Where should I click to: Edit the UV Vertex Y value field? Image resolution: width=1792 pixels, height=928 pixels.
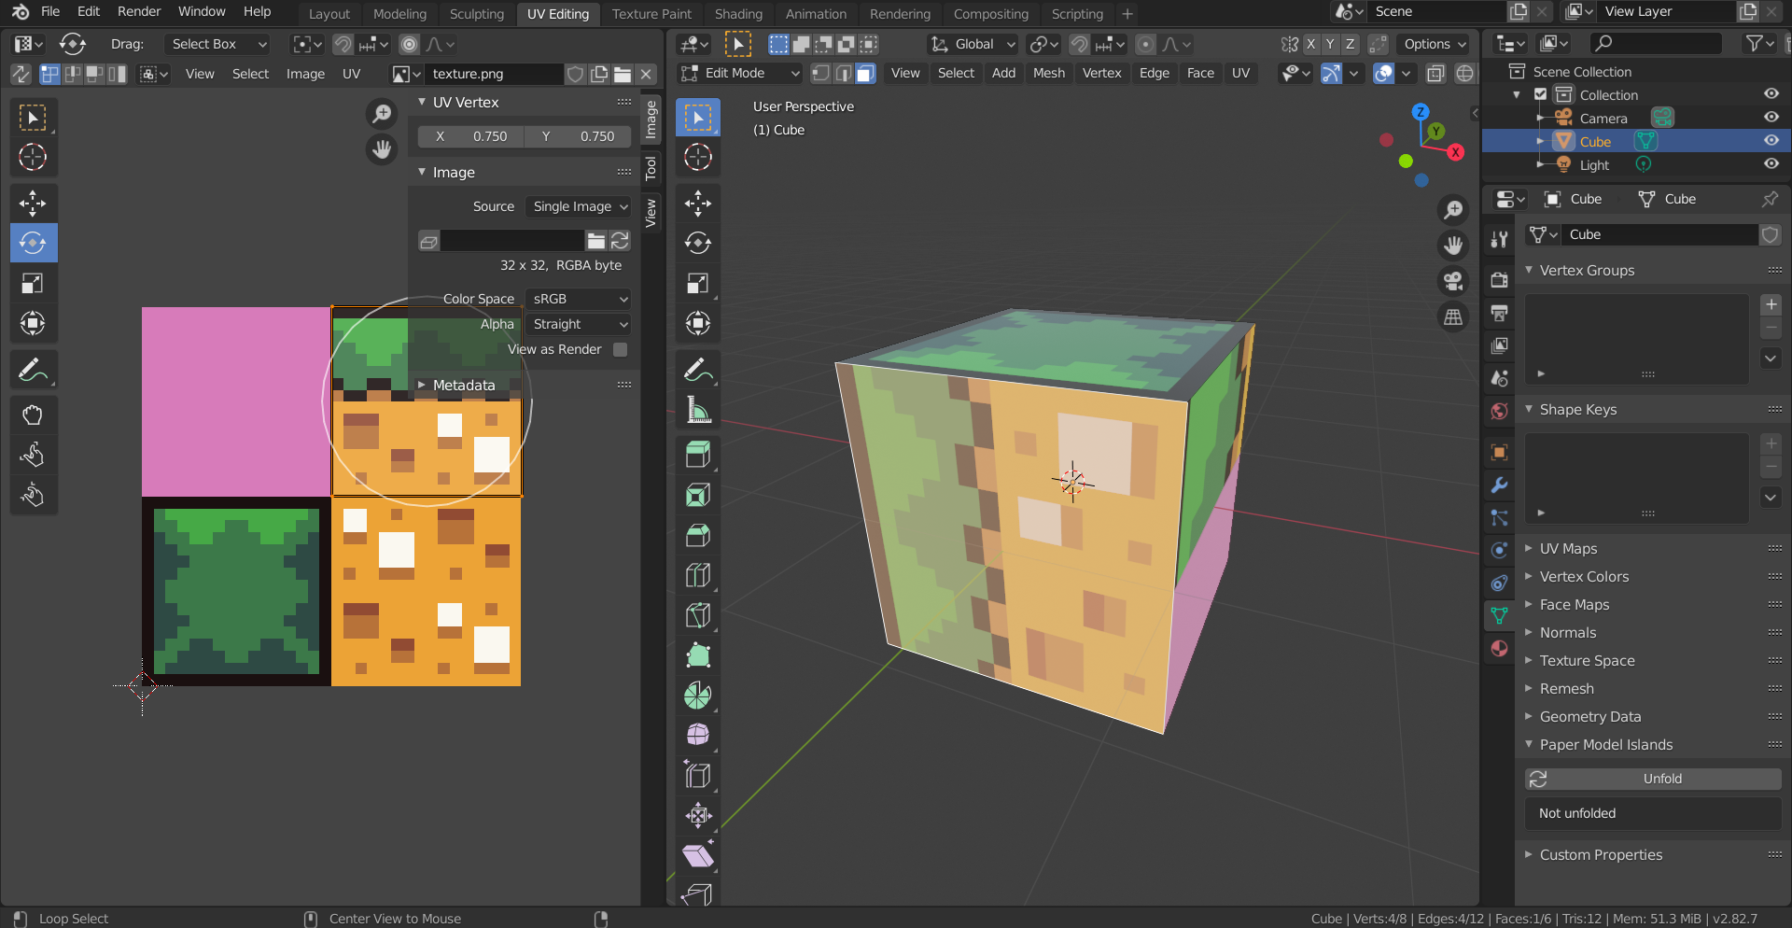tap(579, 136)
